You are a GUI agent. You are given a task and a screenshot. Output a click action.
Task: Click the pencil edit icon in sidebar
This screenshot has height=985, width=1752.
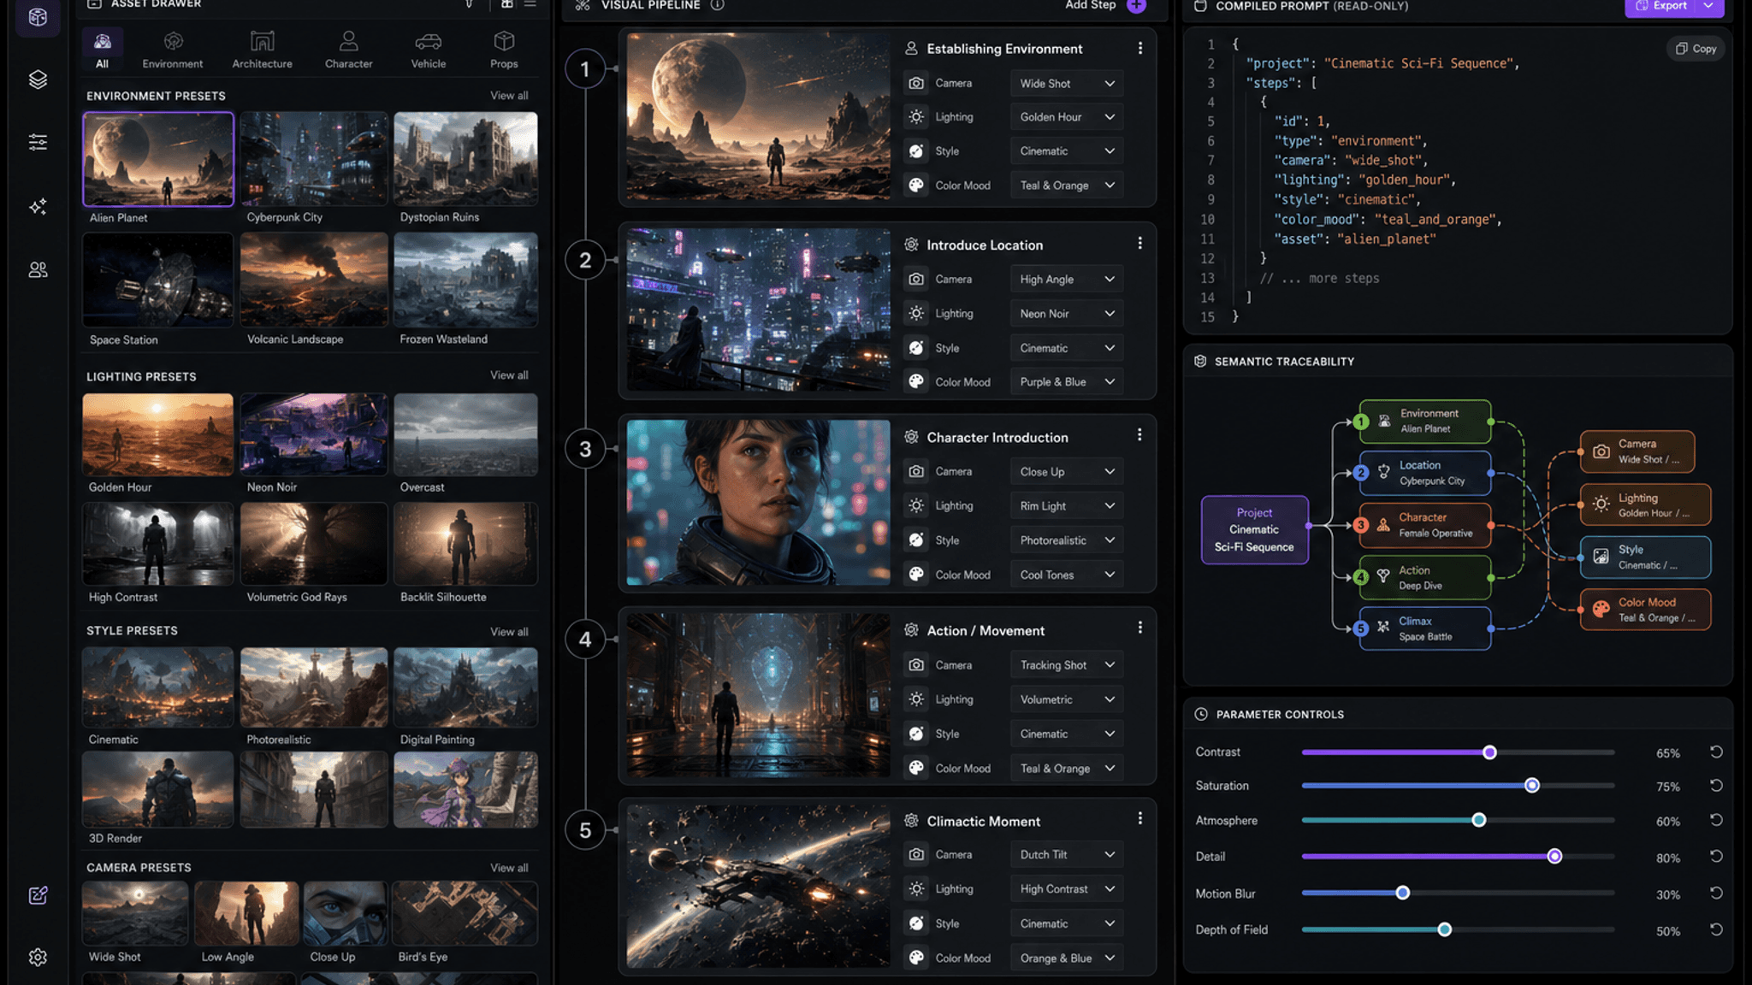pyautogui.click(x=38, y=895)
